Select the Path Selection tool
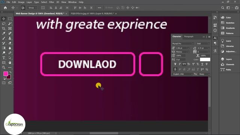Screen dimensions: 240x135 coord(10,58)
